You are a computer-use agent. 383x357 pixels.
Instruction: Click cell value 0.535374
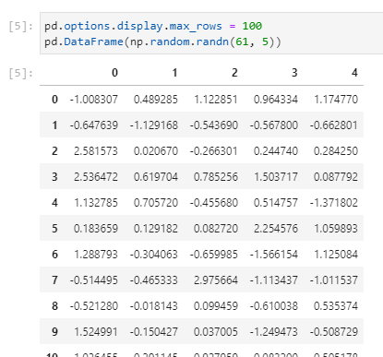coord(336,306)
